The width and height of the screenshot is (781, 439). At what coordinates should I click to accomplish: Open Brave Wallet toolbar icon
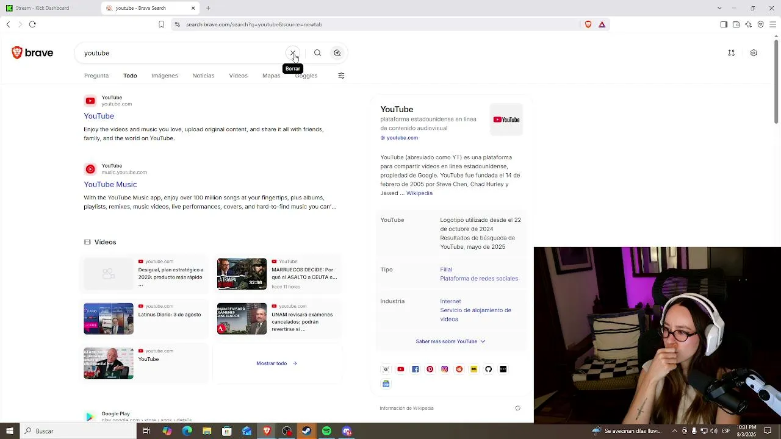[736, 24]
